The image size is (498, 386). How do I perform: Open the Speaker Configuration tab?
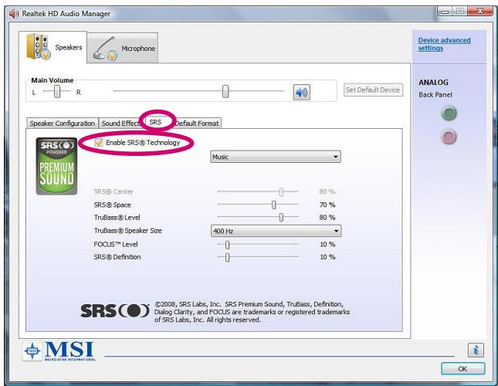click(63, 124)
